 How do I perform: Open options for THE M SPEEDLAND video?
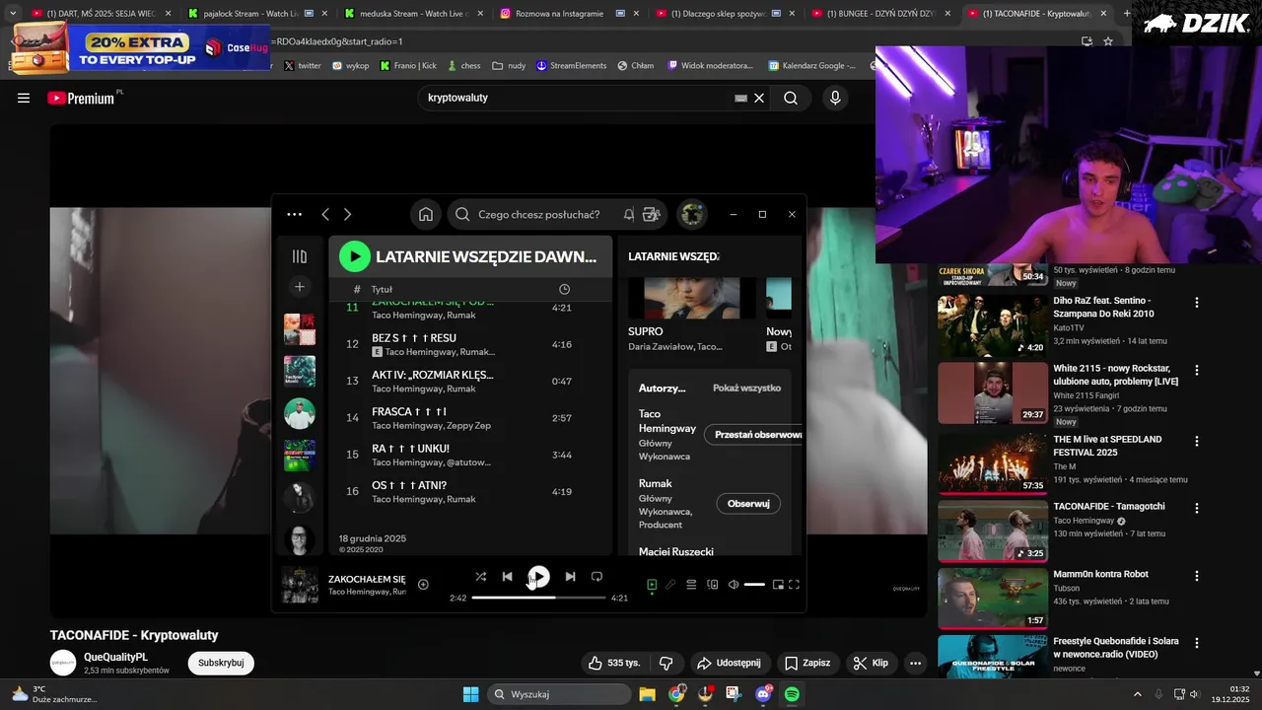pyautogui.click(x=1197, y=441)
